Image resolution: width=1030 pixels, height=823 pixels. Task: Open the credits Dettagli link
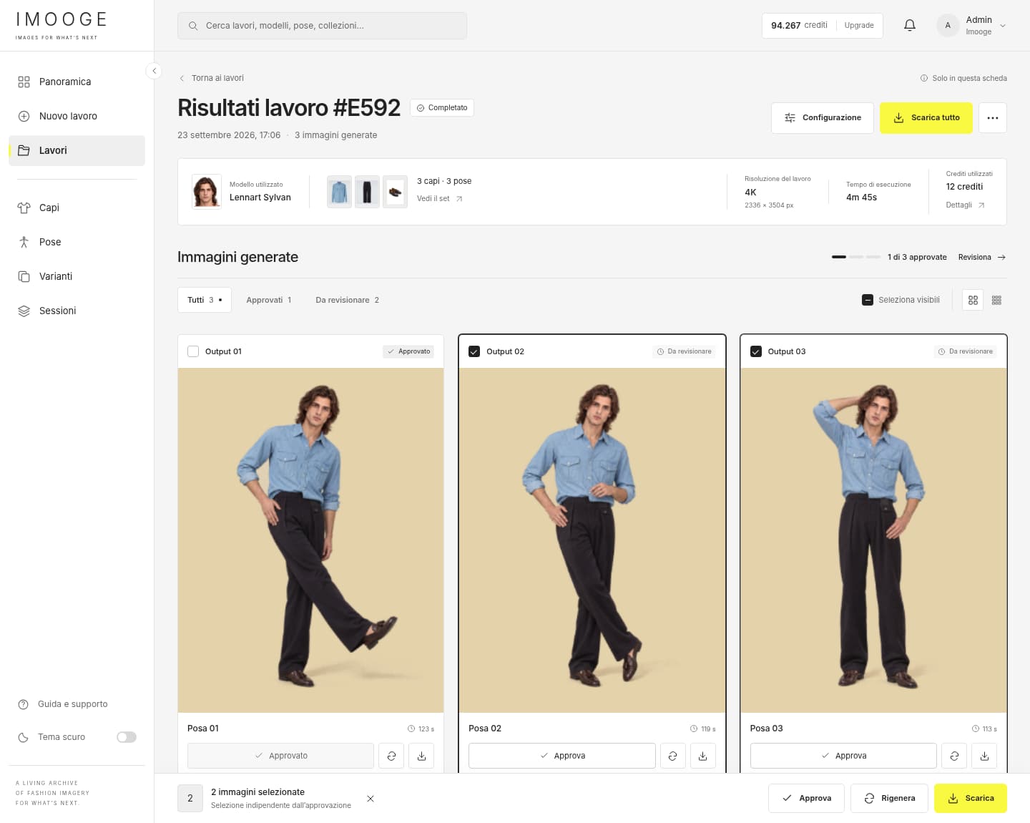point(965,205)
